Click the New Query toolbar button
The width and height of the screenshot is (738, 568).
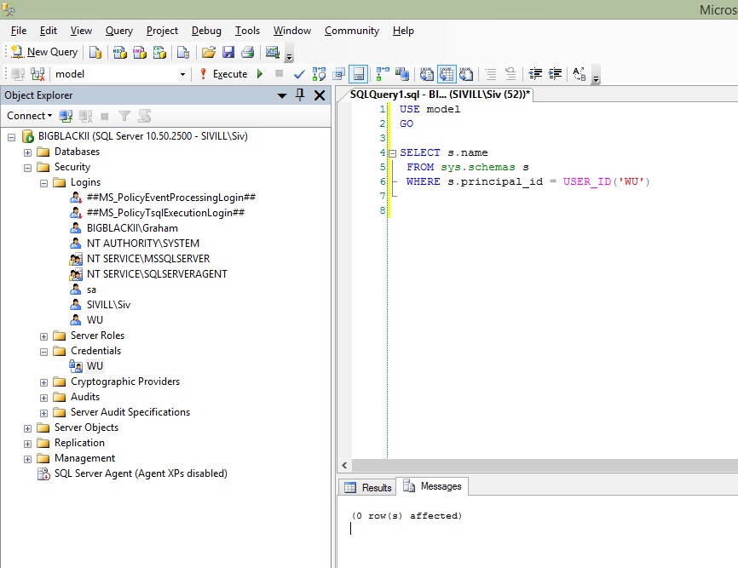tap(44, 52)
